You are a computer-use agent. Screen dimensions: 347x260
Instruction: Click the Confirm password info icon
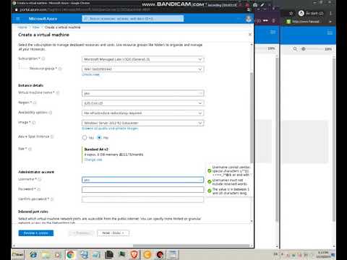click(x=52, y=199)
